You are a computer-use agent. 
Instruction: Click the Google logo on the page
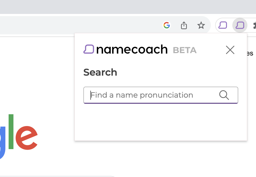(x=19, y=137)
